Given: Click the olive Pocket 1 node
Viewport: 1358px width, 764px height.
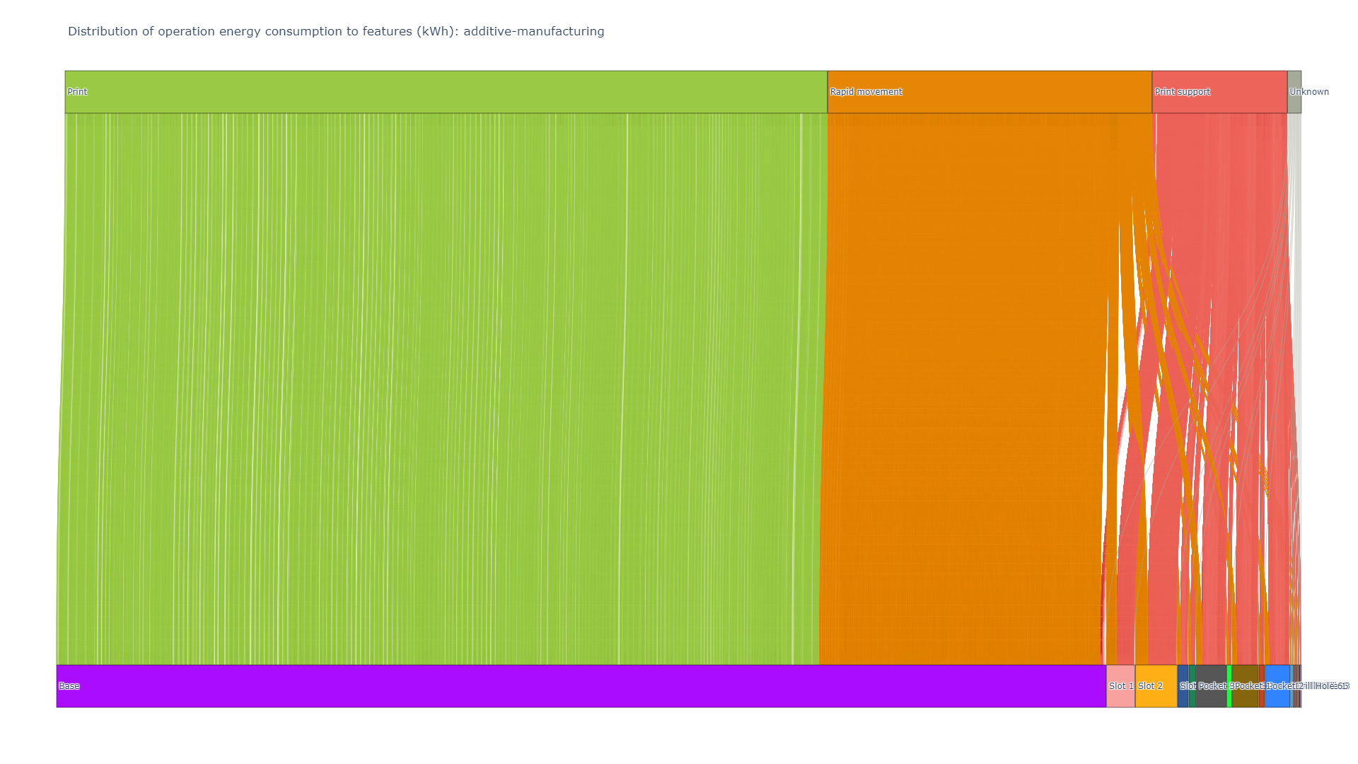Looking at the screenshot, I should (x=1245, y=685).
